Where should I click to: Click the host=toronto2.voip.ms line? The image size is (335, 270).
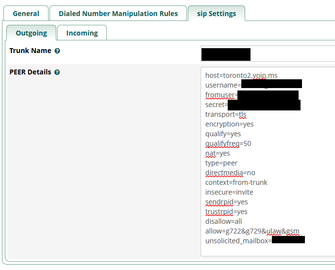[241, 75]
